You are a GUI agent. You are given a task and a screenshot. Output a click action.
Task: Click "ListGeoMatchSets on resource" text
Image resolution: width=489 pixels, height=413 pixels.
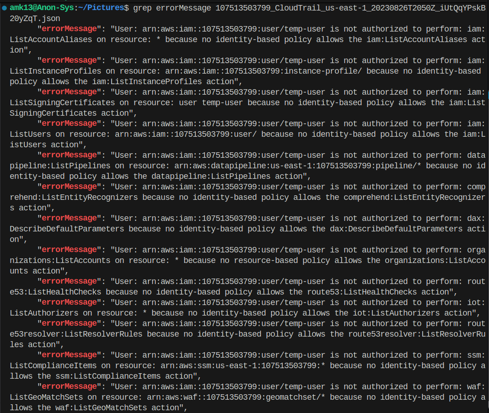74,397
